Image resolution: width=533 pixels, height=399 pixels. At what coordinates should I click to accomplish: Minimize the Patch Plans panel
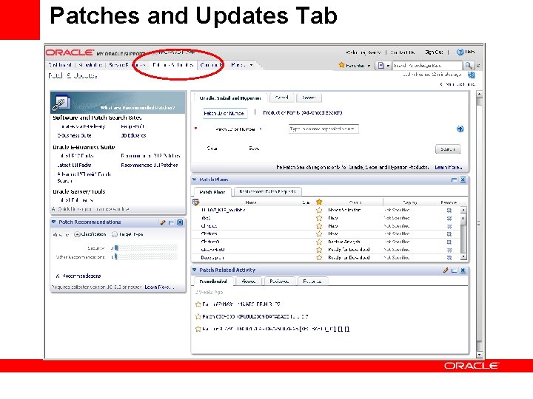[454, 180]
